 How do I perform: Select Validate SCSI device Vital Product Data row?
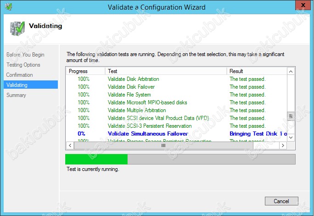tap(177, 118)
